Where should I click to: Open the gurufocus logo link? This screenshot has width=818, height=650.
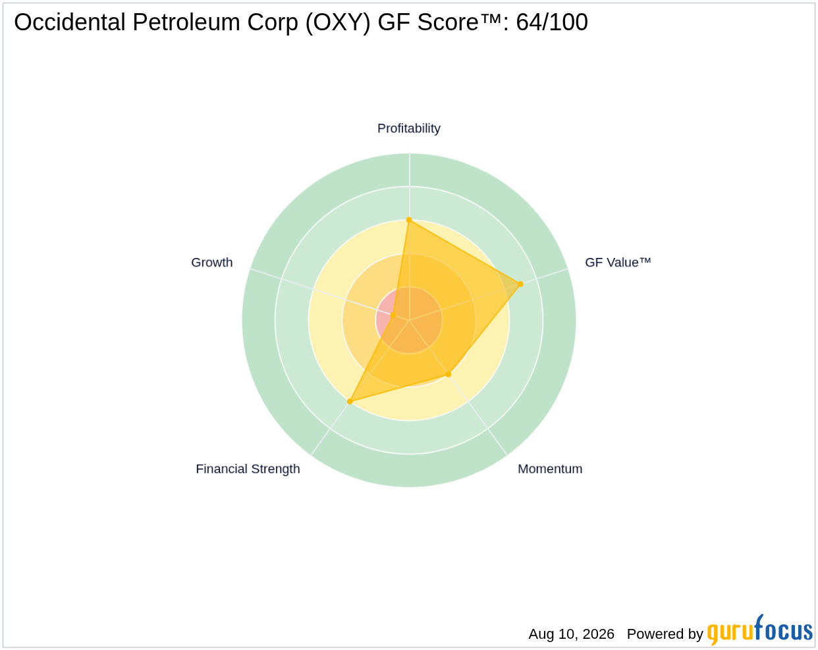click(x=760, y=630)
